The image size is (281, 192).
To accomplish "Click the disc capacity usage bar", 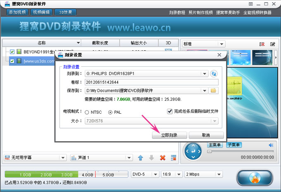I will 66,174.
